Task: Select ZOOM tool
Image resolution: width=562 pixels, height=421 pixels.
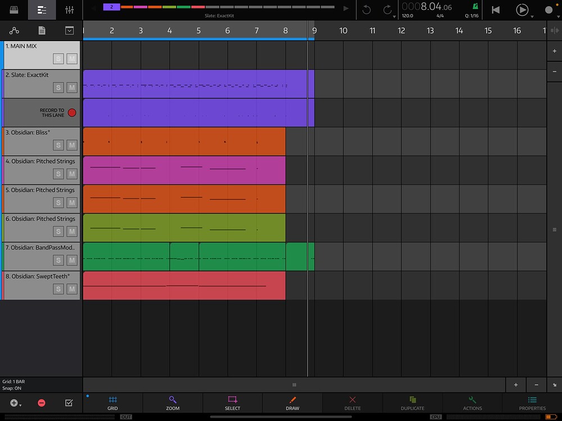Action: [173, 403]
